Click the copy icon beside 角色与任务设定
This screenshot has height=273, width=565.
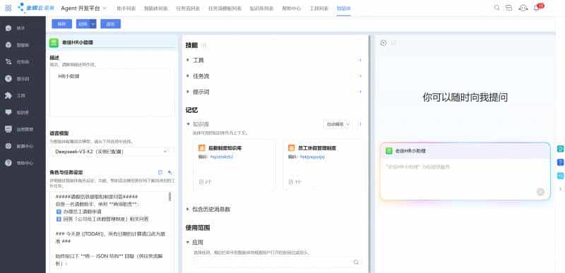click(161, 172)
